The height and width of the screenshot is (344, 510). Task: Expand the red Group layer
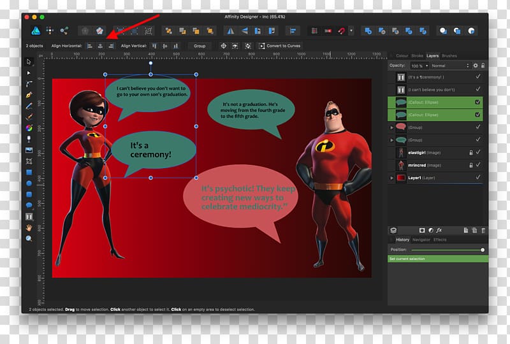[x=391, y=127]
